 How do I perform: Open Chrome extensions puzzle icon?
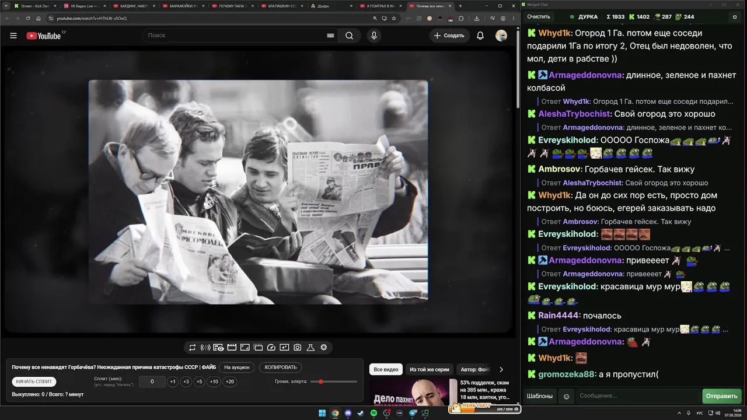tap(461, 18)
